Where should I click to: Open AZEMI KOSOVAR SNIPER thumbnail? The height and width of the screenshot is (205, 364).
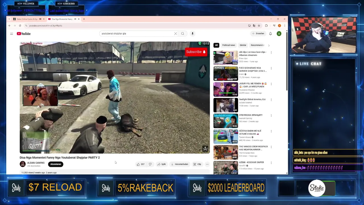point(226,168)
